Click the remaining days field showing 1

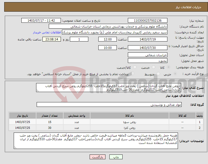(79, 39)
